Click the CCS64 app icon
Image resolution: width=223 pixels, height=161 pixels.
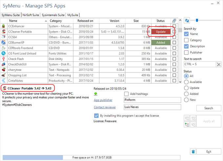4,37
